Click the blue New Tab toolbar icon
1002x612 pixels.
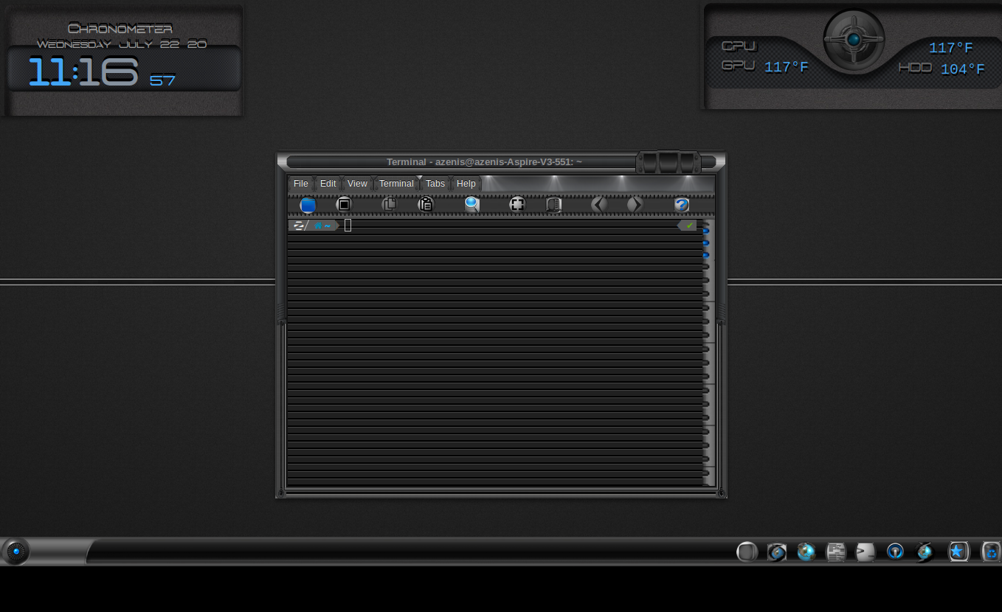click(x=308, y=205)
